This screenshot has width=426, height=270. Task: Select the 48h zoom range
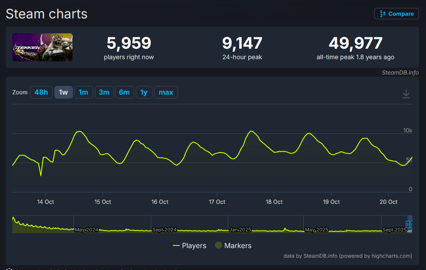coord(41,92)
